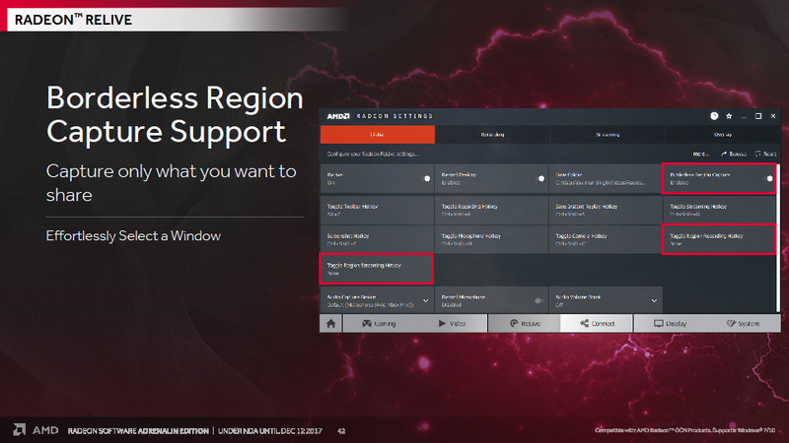This screenshot has width=789, height=443.
Task: Select the Screenshot Hotkey tile
Action: [377, 239]
